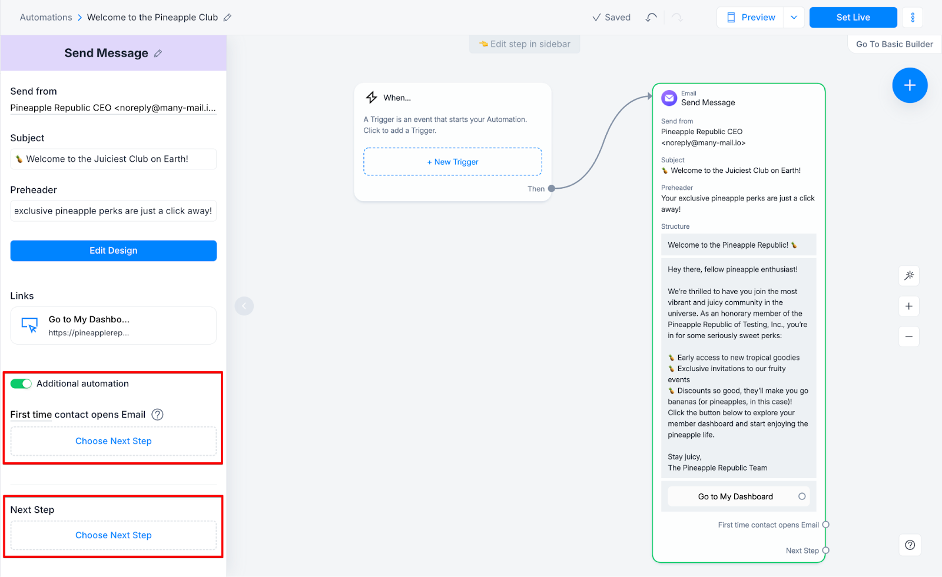This screenshot has height=577, width=942.
Task: Edit the Send Message step title pencil icon
Action: (x=158, y=53)
